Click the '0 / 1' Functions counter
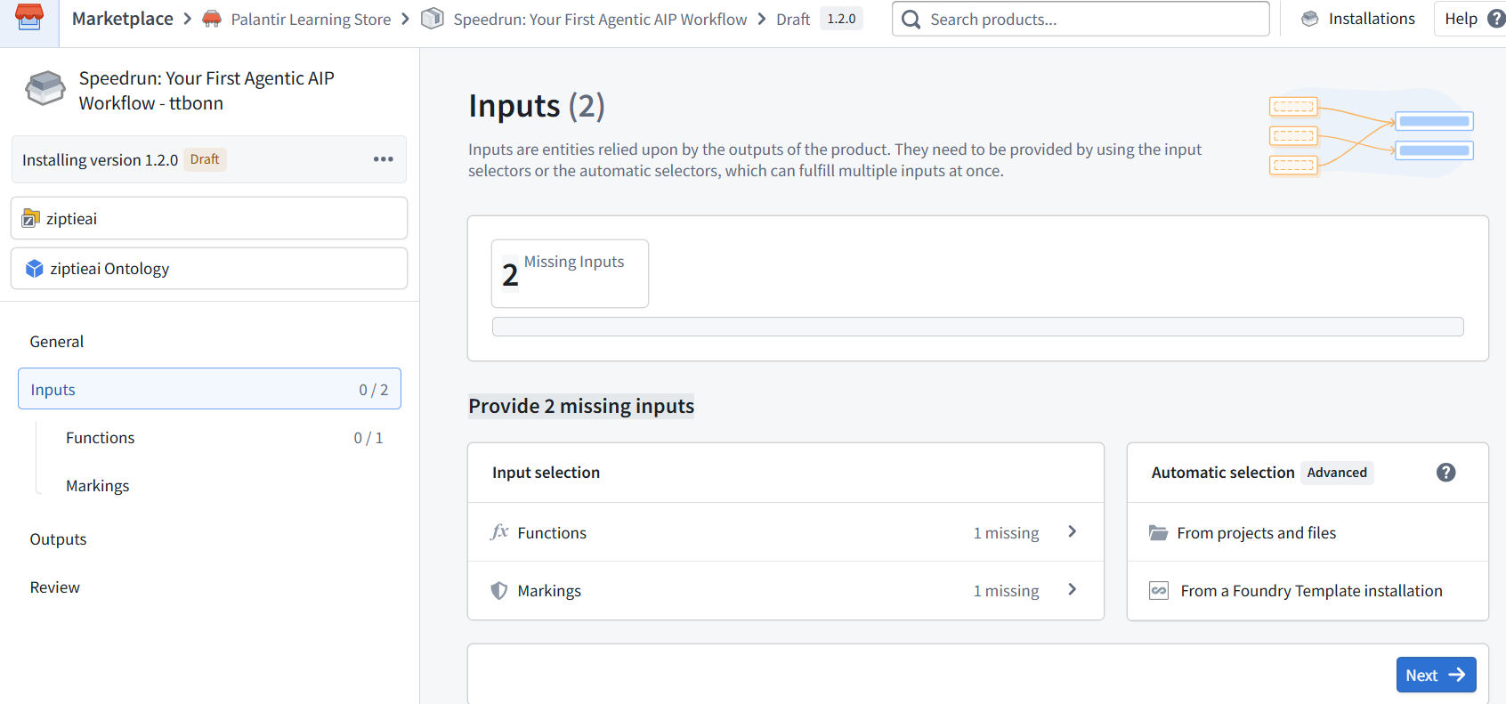The width and height of the screenshot is (1506, 704). (368, 438)
